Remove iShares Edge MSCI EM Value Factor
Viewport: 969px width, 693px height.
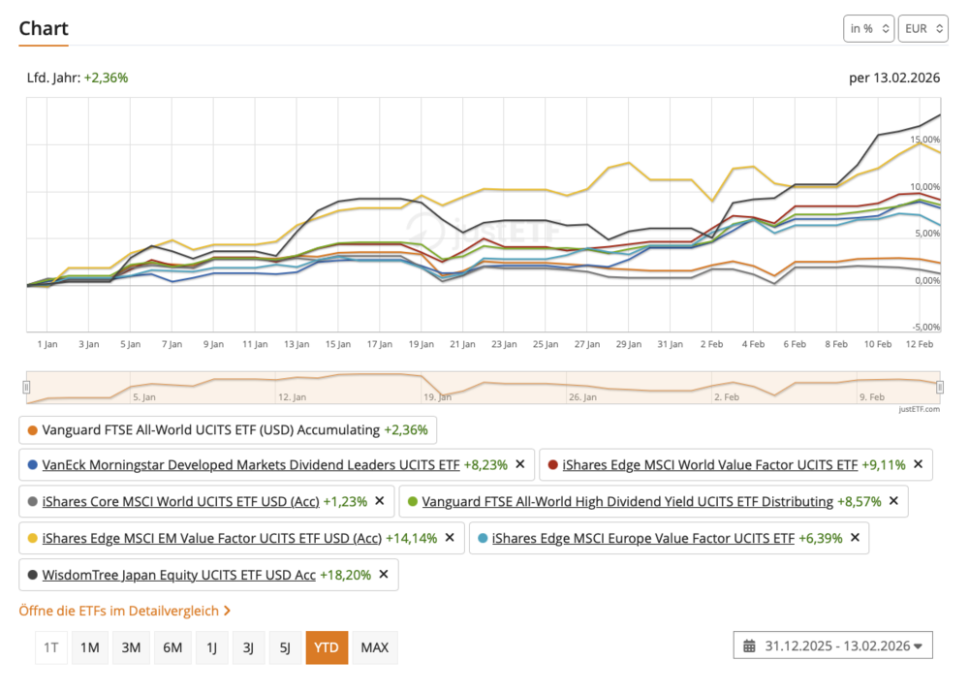[450, 538]
